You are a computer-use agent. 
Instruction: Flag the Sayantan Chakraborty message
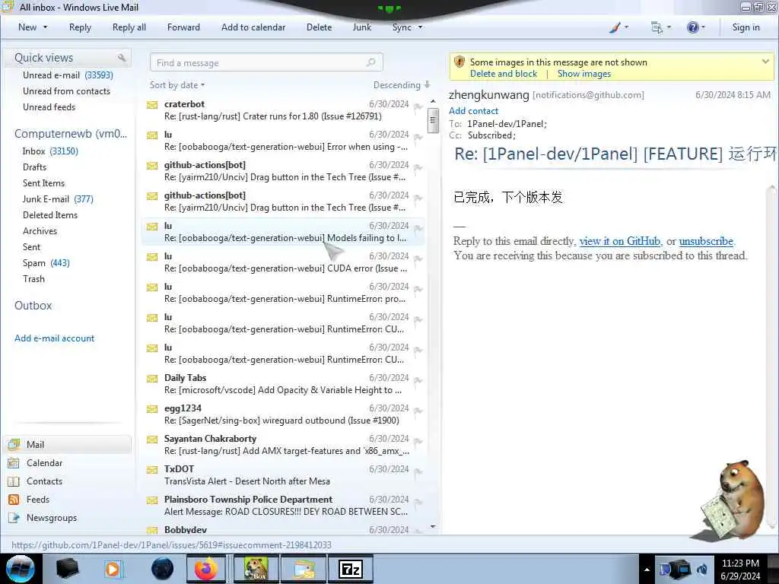[x=418, y=441]
